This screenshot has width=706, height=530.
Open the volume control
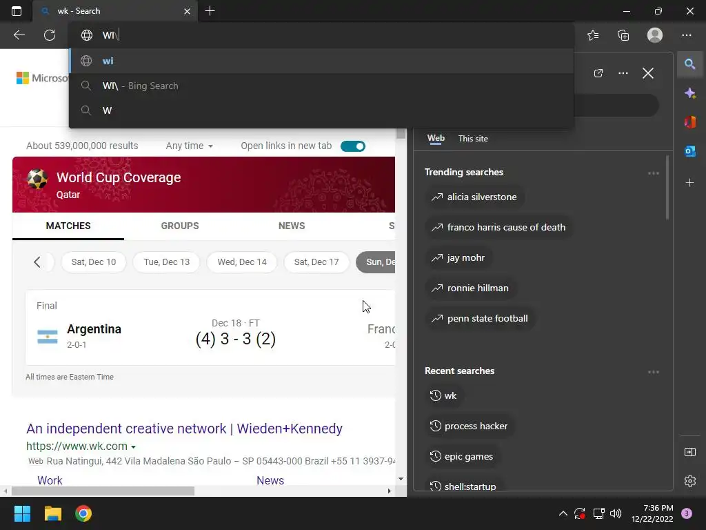(616, 513)
